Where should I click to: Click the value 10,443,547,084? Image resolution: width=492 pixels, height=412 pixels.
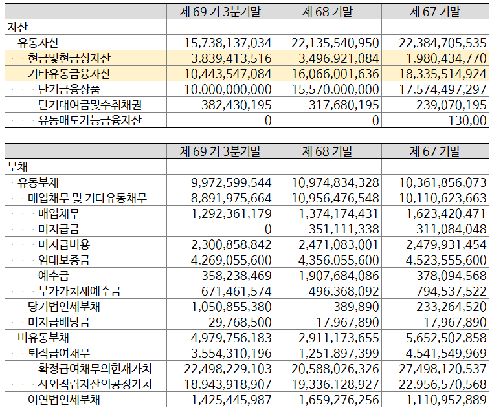click(228, 74)
